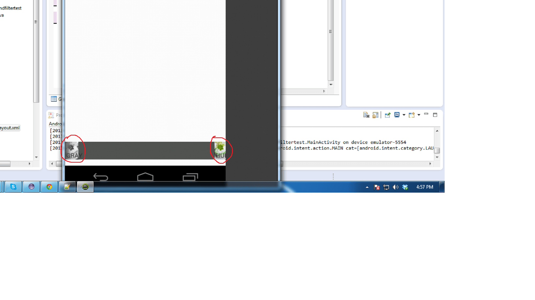Expand the Open Console dropdown arrow
Screen dimensions: 535x300
tap(419, 115)
